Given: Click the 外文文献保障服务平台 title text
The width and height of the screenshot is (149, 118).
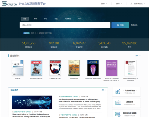Looking at the screenshot, I should click(x=32, y=4).
